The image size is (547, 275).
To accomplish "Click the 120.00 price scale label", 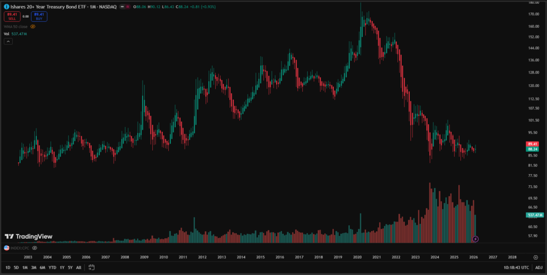I will (534, 85).
